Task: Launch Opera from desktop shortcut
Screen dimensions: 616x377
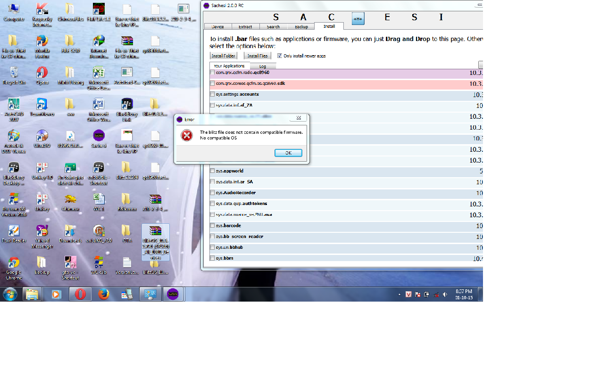Action: click(42, 75)
